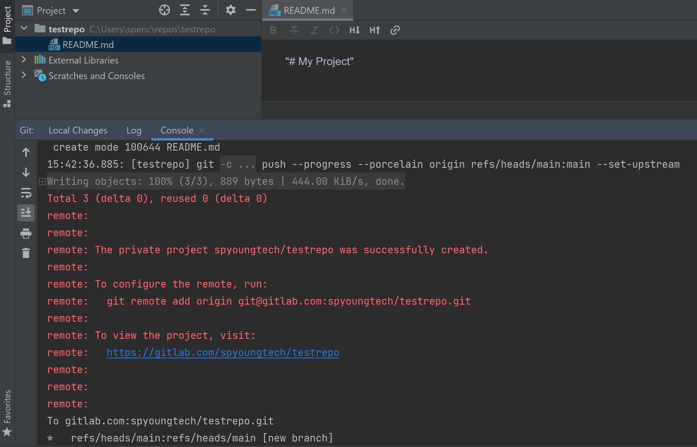Click the heading increment icon H↑
697x447 pixels.
(x=375, y=30)
